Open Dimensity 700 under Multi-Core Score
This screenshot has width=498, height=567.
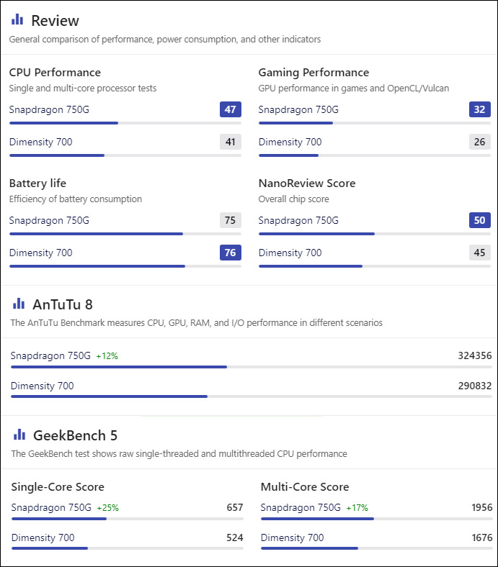(292, 537)
